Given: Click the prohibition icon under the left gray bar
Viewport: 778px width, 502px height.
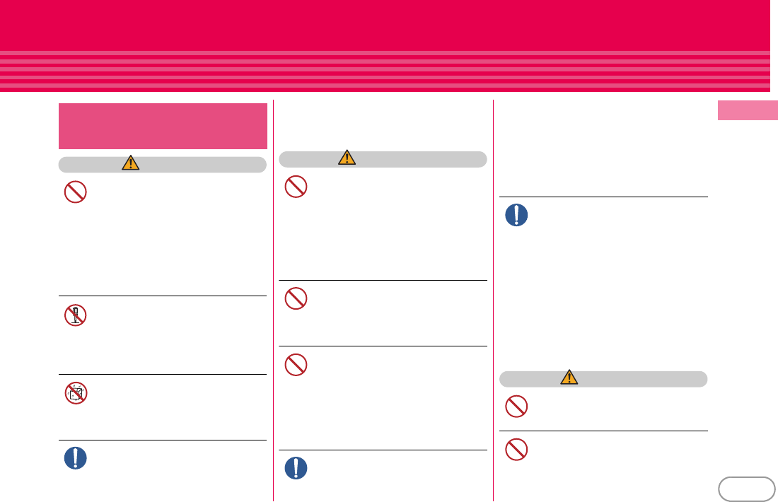Looking at the screenshot, I should pyautogui.click(x=76, y=192).
